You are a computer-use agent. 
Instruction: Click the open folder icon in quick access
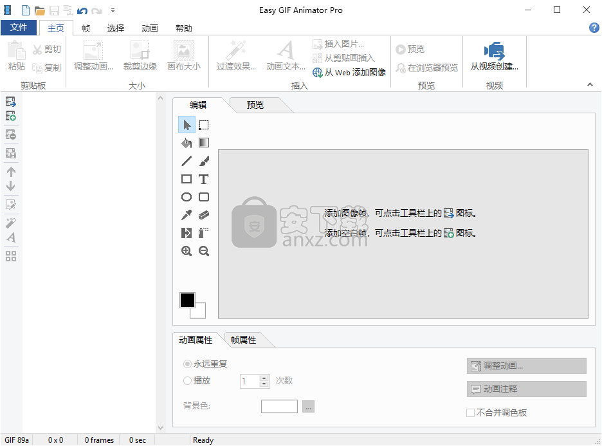coord(39,10)
